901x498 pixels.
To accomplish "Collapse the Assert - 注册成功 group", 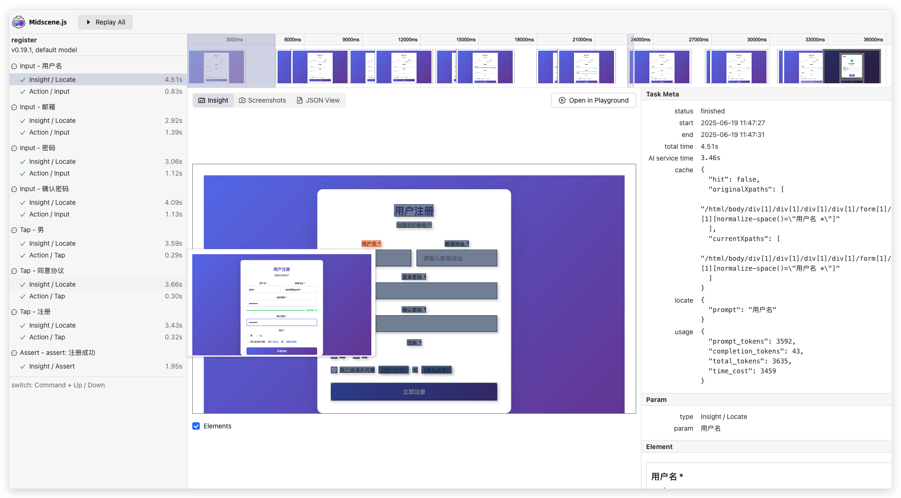I will coord(14,353).
